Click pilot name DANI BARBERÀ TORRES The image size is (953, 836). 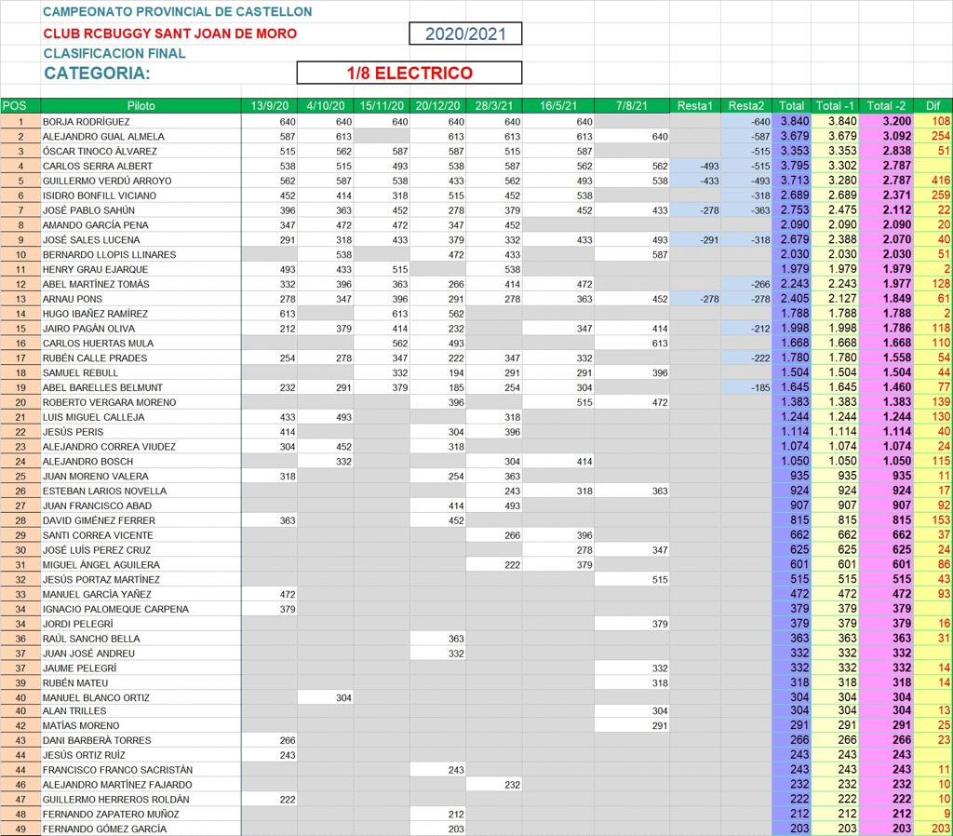click(97, 740)
